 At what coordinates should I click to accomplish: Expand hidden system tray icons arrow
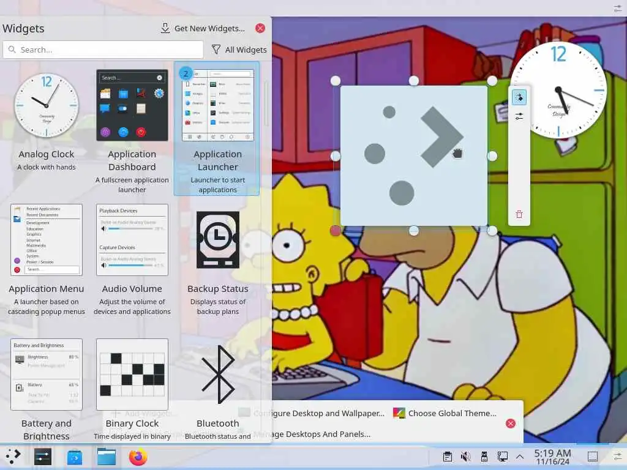pyautogui.click(x=520, y=457)
